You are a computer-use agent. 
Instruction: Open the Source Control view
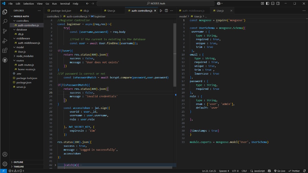click(x=5, y=31)
